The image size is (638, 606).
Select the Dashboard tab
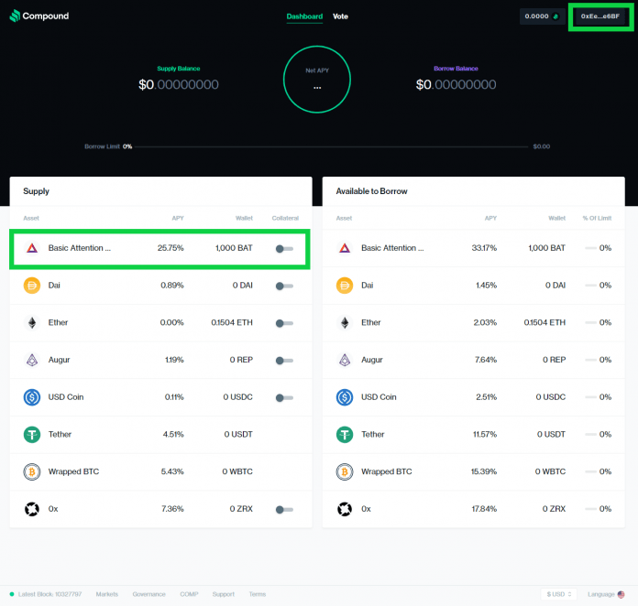304,16
